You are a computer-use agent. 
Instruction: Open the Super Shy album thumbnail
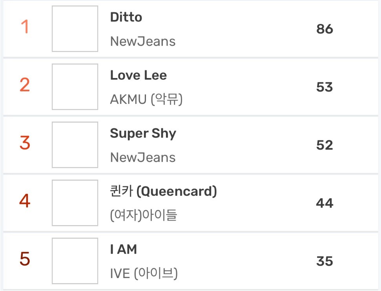pyautogui.click(x=75, y=145)
